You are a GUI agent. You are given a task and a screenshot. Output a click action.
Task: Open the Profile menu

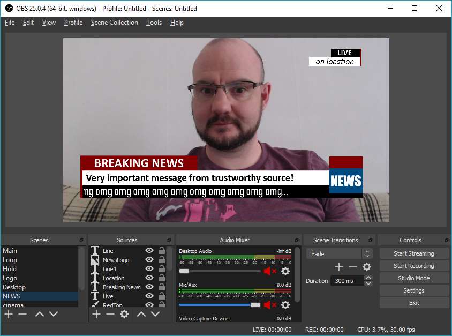click(73, 23)
